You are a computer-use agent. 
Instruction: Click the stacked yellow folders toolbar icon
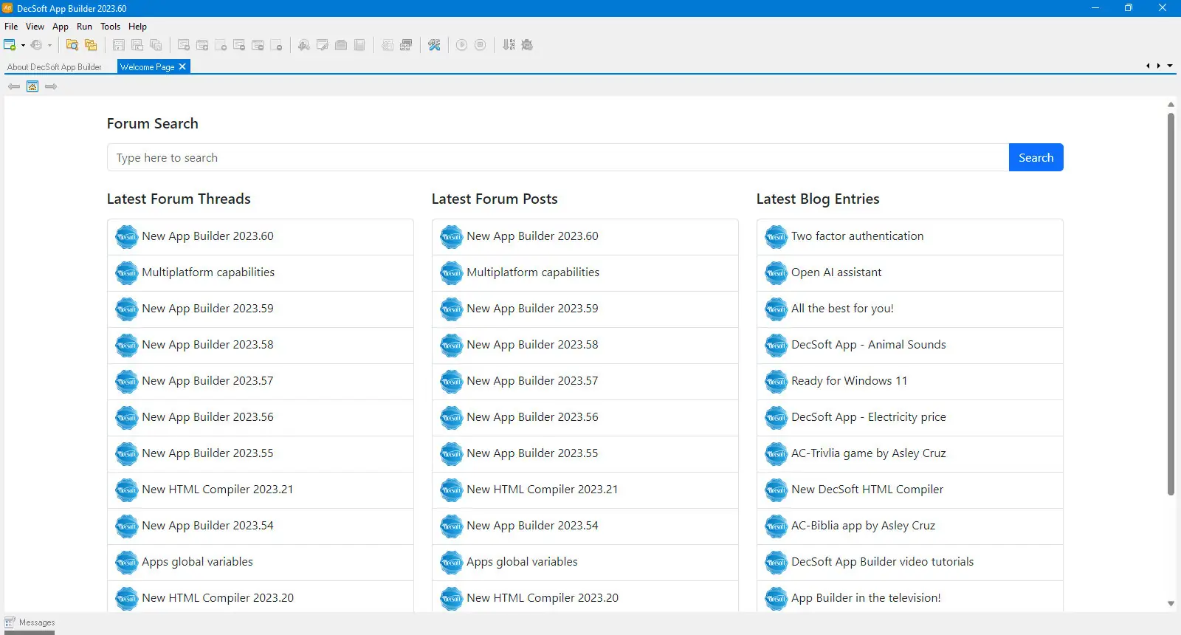tap(91, 45)
